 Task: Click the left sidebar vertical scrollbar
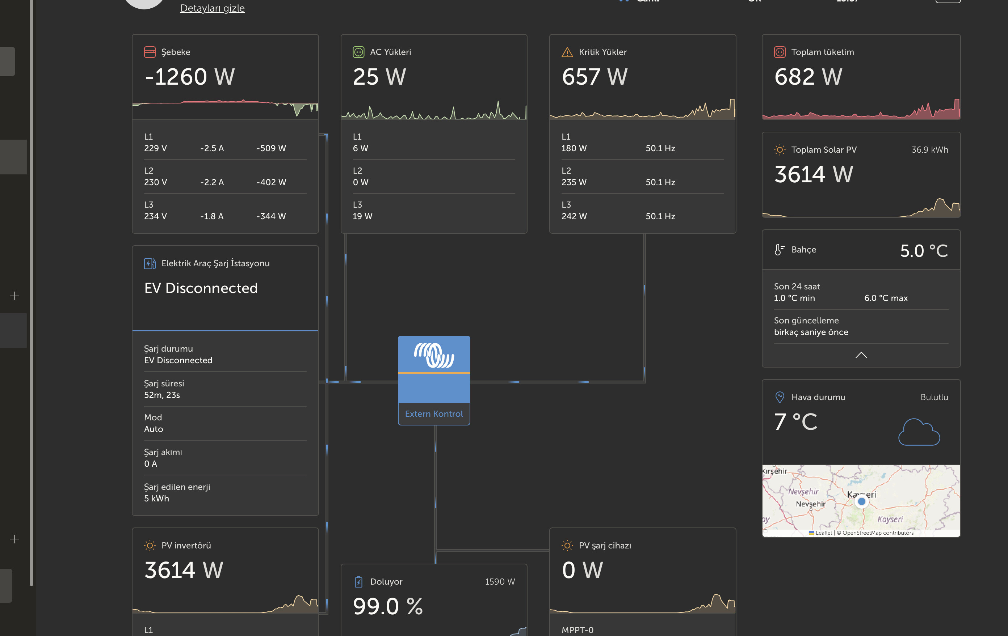(31, 293)
